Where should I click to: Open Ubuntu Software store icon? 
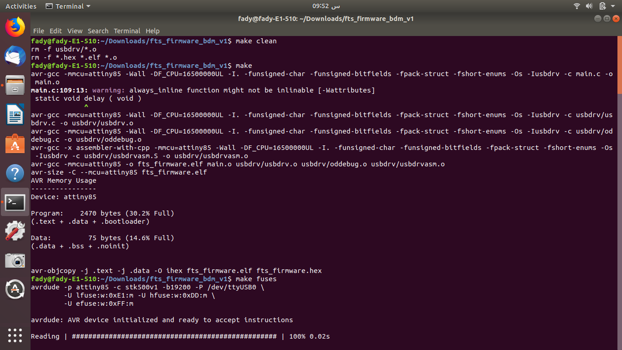[15, 144]
